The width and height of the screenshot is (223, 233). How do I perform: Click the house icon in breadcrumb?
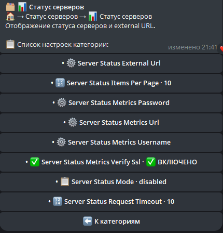tap(10, 17)
